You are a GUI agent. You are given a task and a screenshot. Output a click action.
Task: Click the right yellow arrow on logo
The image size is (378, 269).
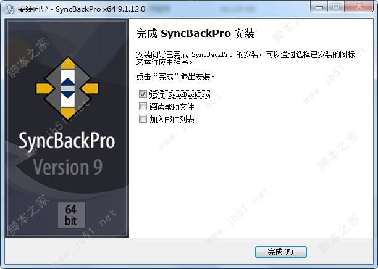(90, 88)
